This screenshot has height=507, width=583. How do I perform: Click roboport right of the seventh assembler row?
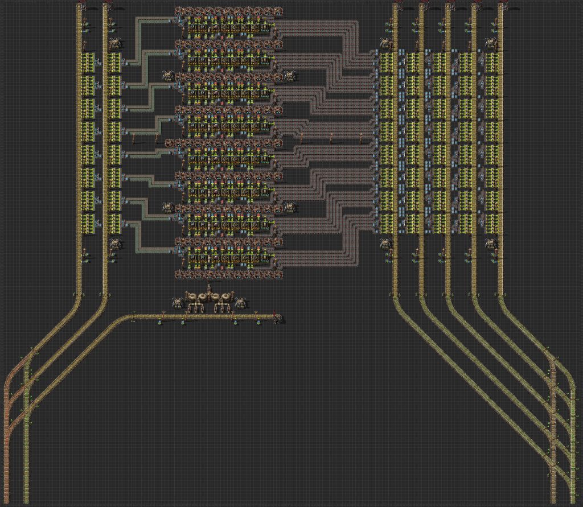(290, 207)
